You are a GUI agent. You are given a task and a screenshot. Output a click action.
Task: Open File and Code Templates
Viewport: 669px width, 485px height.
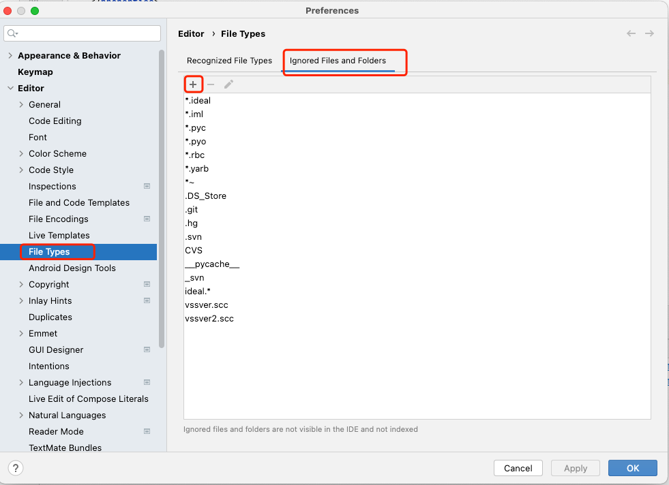click(x=79, y=203)
